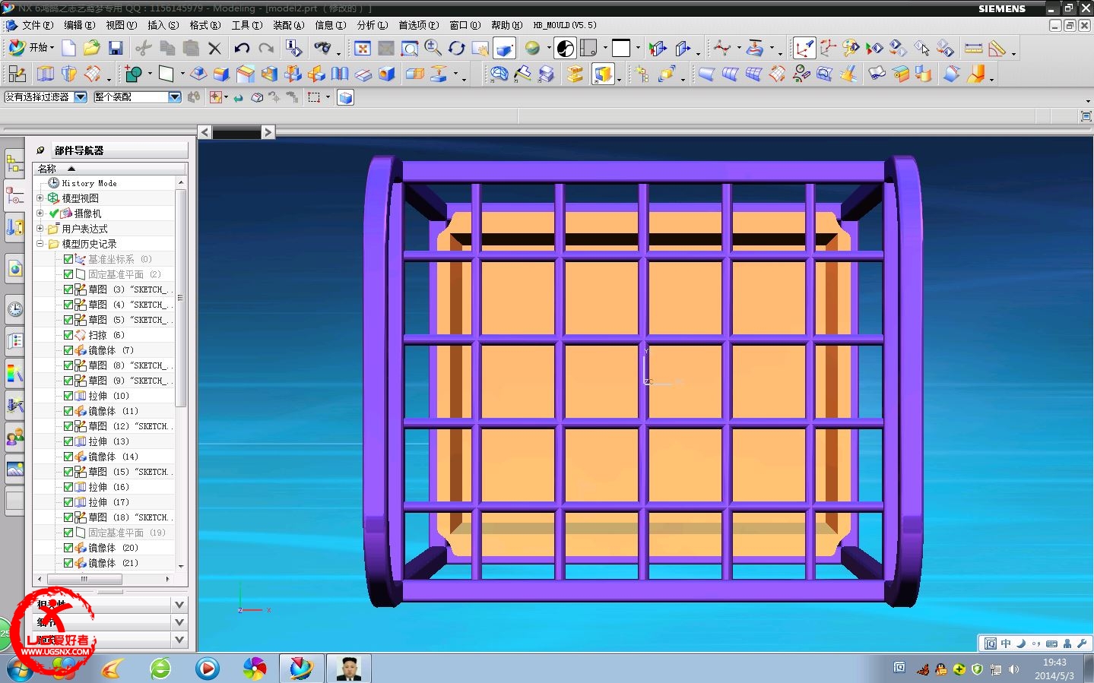Expand the 摄像机 tree node
The image size is (1094, 683).
point(40,213)
